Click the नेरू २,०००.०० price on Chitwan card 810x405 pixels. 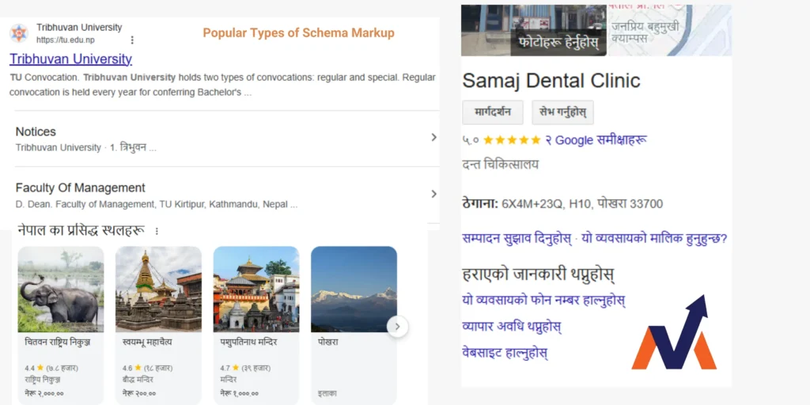click(x=44, y=393)
